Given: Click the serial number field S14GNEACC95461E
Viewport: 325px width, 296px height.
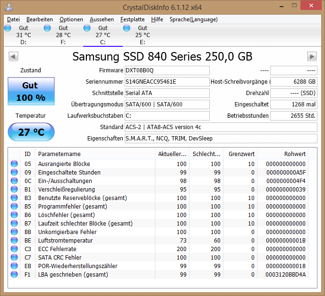Looking at the screenshot, I should pyautogui.click(x=167, y=82).
